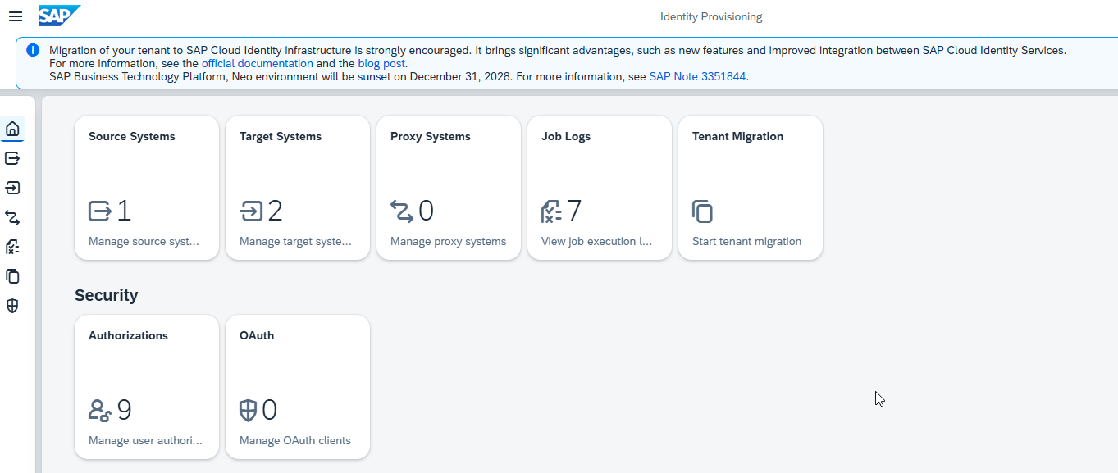Open OAuth shield icon in sidebar
1118x473 pixels.
[x=12, y=306]
